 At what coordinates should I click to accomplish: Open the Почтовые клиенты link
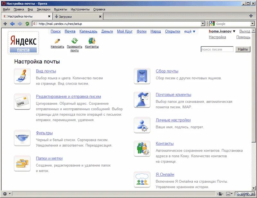pos(173,95)
